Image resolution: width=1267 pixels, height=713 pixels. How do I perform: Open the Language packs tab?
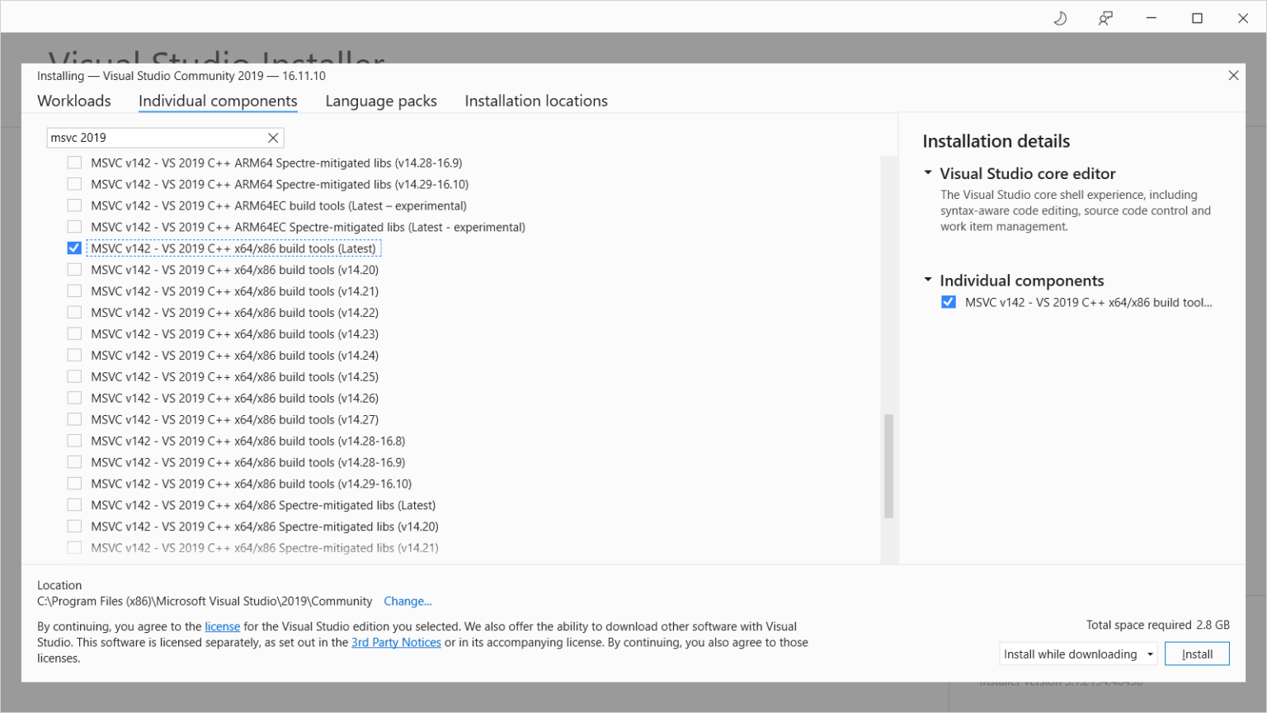(x=381, y=101)
